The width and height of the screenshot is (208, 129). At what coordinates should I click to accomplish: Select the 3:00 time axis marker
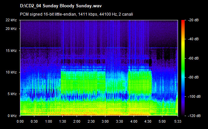point(105,121)
